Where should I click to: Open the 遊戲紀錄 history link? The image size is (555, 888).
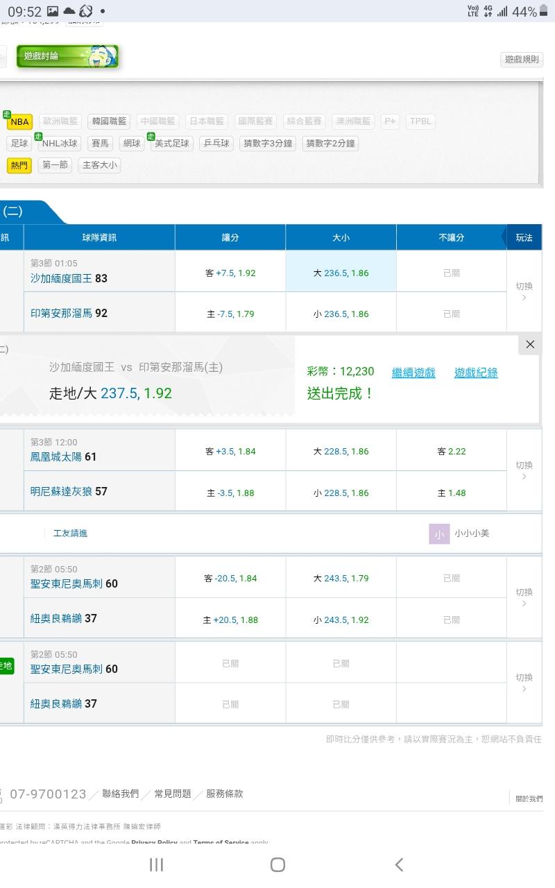click(x=476, y=373)
